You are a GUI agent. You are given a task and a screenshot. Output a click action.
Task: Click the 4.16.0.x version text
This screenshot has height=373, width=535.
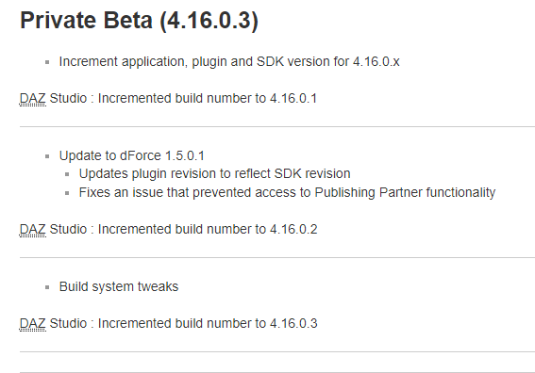click(376, 61)
